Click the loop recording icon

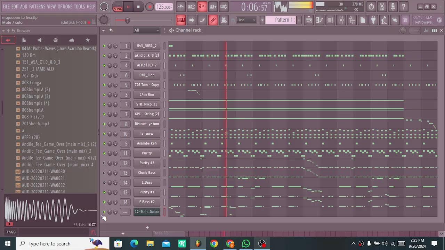click(x=224, y=7)
